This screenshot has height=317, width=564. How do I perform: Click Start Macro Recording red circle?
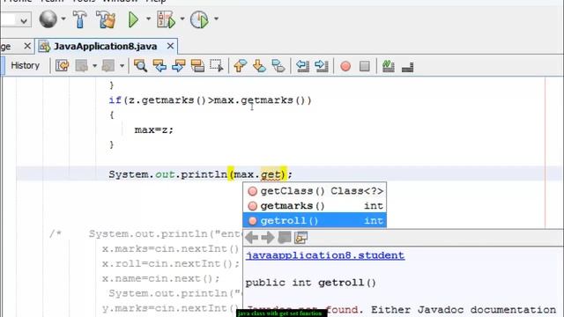pos(345,66)
